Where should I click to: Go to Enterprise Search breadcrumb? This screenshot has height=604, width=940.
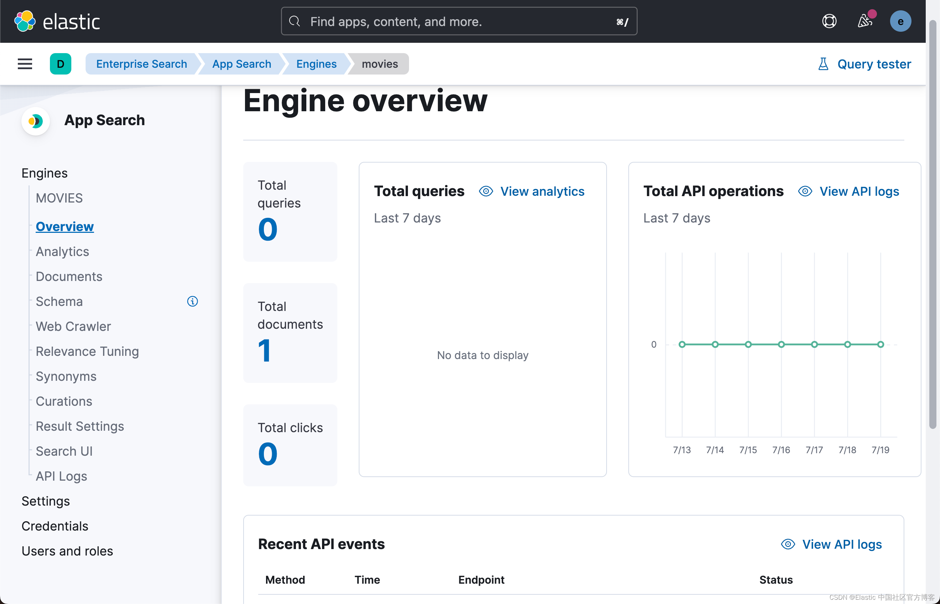pyautogui.click(x=142, y=64)
